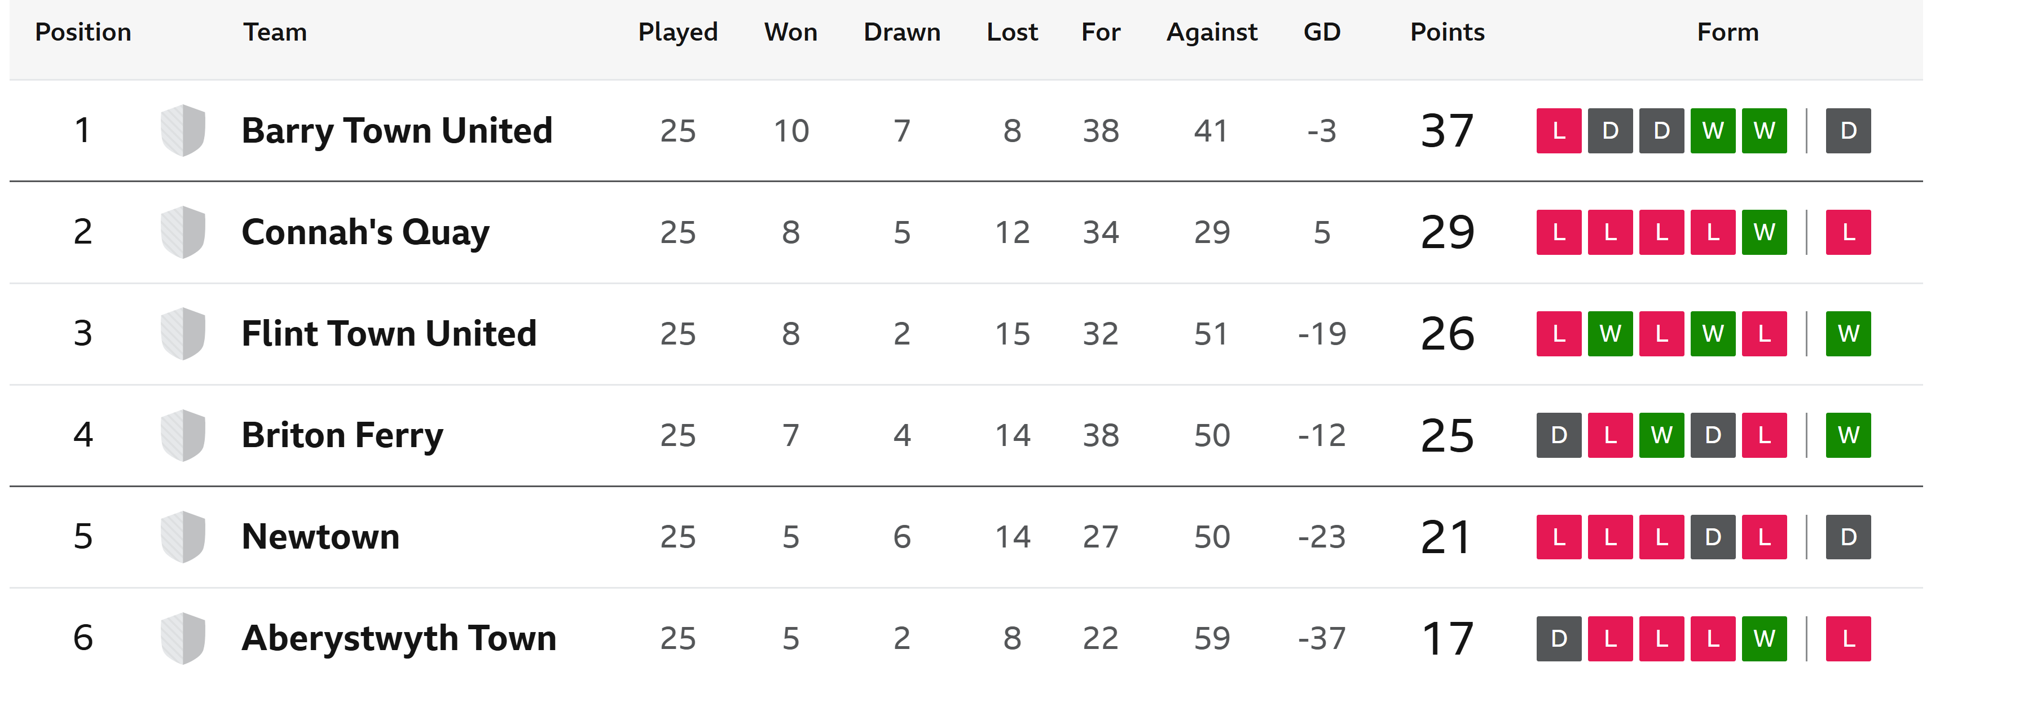This screenshot has width=2019, height=711.
Task: Click the Barry Town United shield badge
Action: (x=183, y=130)
